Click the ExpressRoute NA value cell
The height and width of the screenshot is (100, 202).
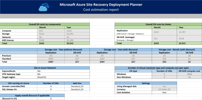(63, 71)
